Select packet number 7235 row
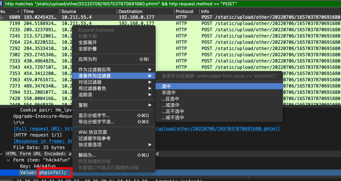The image size is (341, 181). point(36,30)
